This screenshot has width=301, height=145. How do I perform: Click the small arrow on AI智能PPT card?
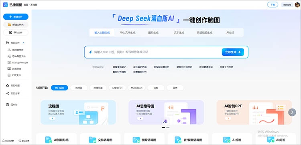[x=228, y=119]
